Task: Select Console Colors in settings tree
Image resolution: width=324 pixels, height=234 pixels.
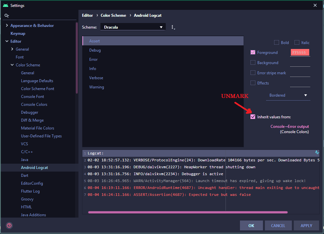Action: [34, 105]
